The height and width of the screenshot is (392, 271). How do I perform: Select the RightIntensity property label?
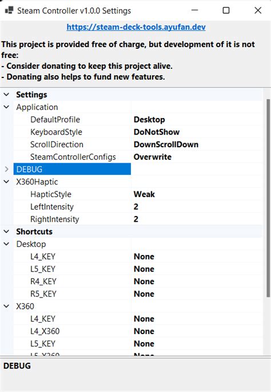pos(54,219)
